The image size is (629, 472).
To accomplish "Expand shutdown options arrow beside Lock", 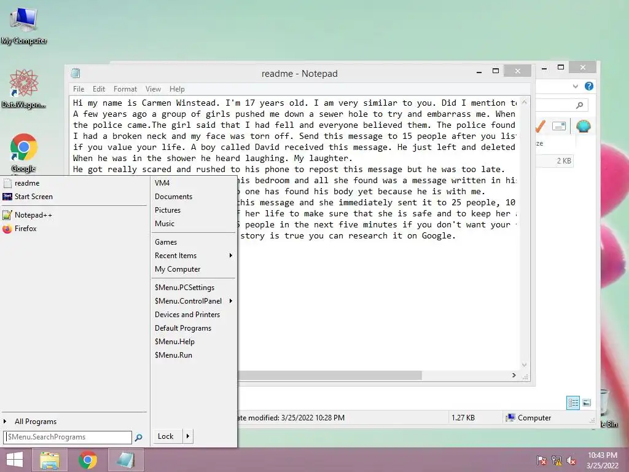I will [x=188, y=436].
